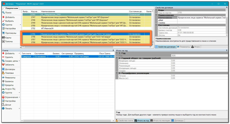Pin the Итого за год panel
Screen dimensions: 230x124
tap(227, 50)
